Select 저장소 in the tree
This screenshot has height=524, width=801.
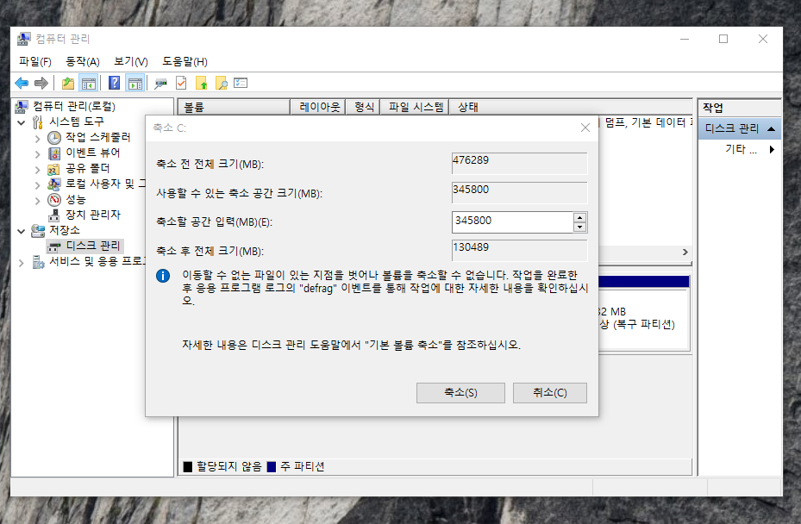(65, 230)
